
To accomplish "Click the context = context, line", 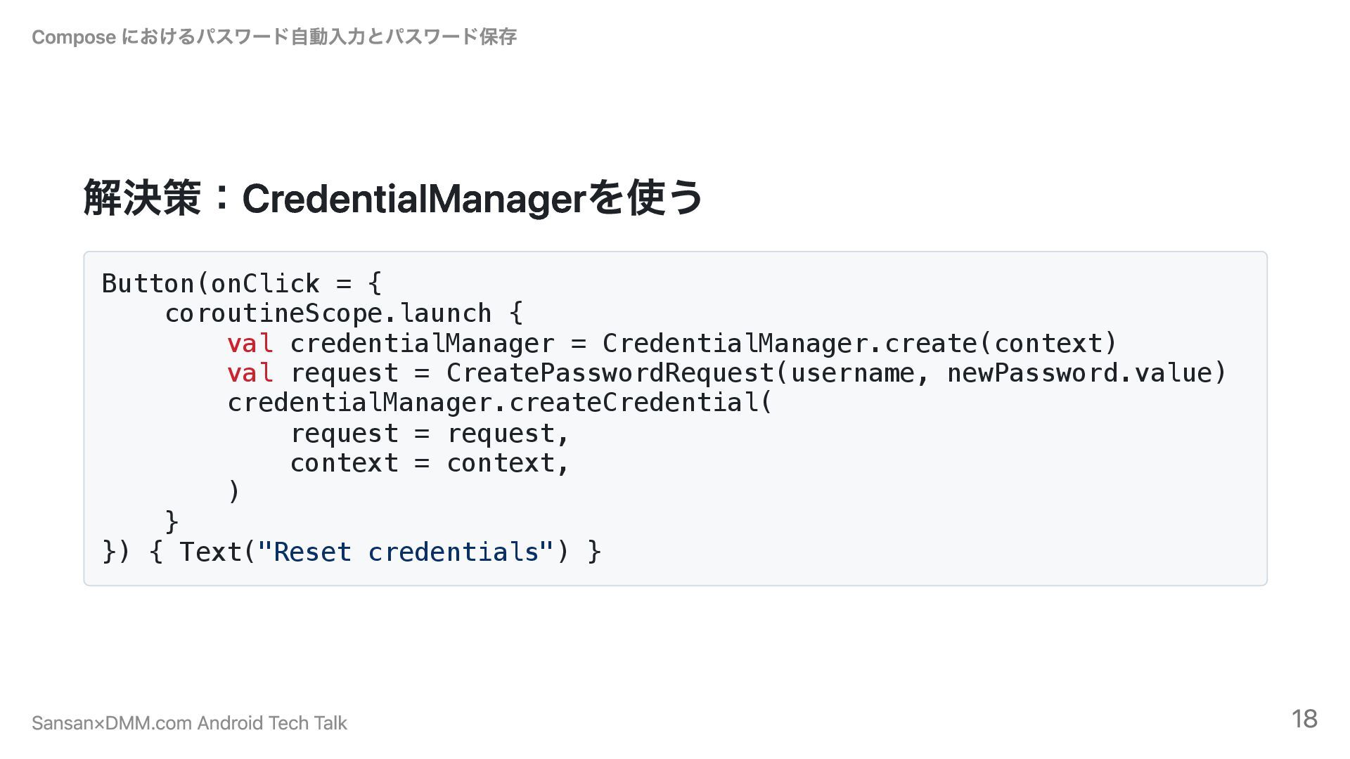I will 430,463.
